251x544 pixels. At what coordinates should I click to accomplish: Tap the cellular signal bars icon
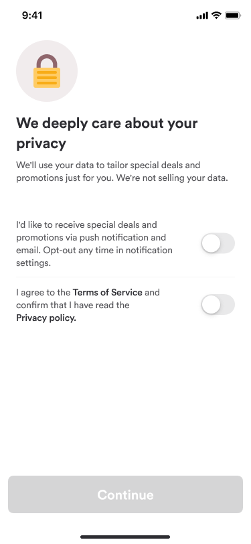[x=202, y=15]
